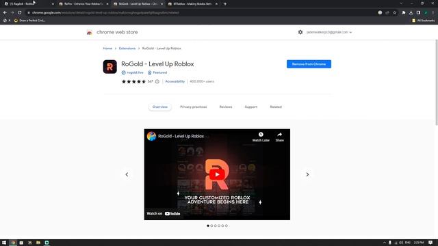Viewport: 438px width, 246px height.
Task: Close the BTRoblox tab
Action: (x=216, y=4)
